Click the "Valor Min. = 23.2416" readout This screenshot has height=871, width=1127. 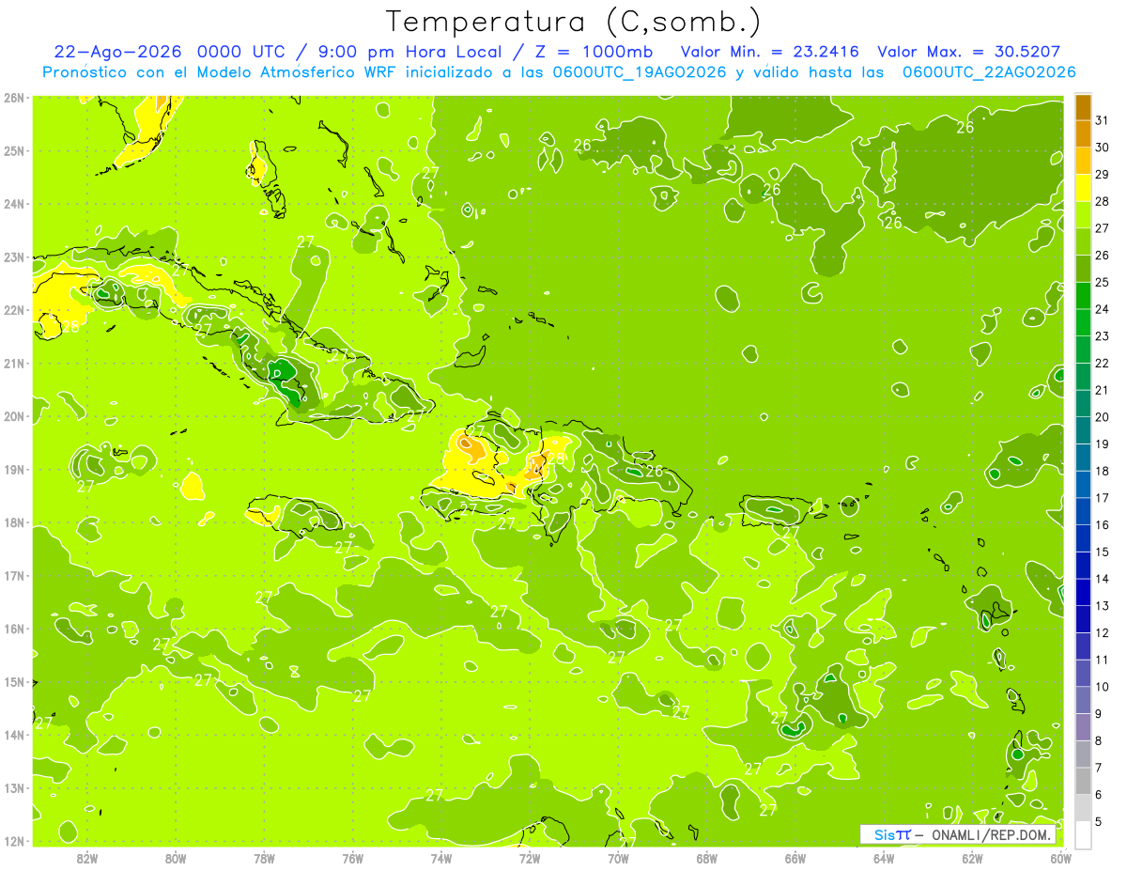pos(769,52)
